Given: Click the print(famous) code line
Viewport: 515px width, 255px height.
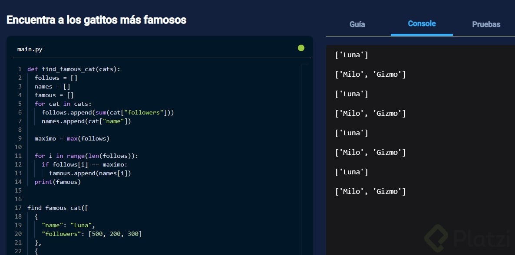Looking at the screenshot, I should [58, 182].
